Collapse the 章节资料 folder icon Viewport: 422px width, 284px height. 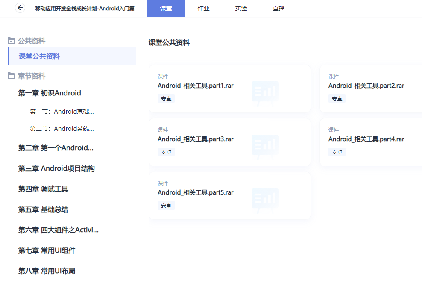[x=11, y=76]
